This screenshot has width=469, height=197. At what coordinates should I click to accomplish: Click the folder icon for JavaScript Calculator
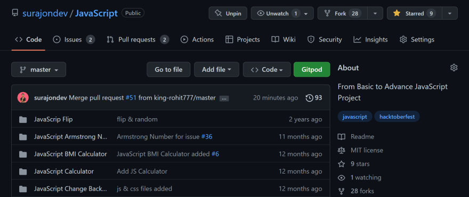click(x=23, y=171)
